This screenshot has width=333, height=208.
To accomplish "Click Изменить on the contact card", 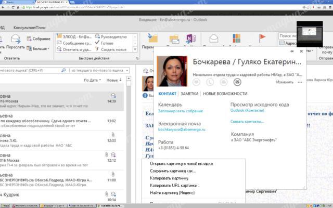I will 285,82.
